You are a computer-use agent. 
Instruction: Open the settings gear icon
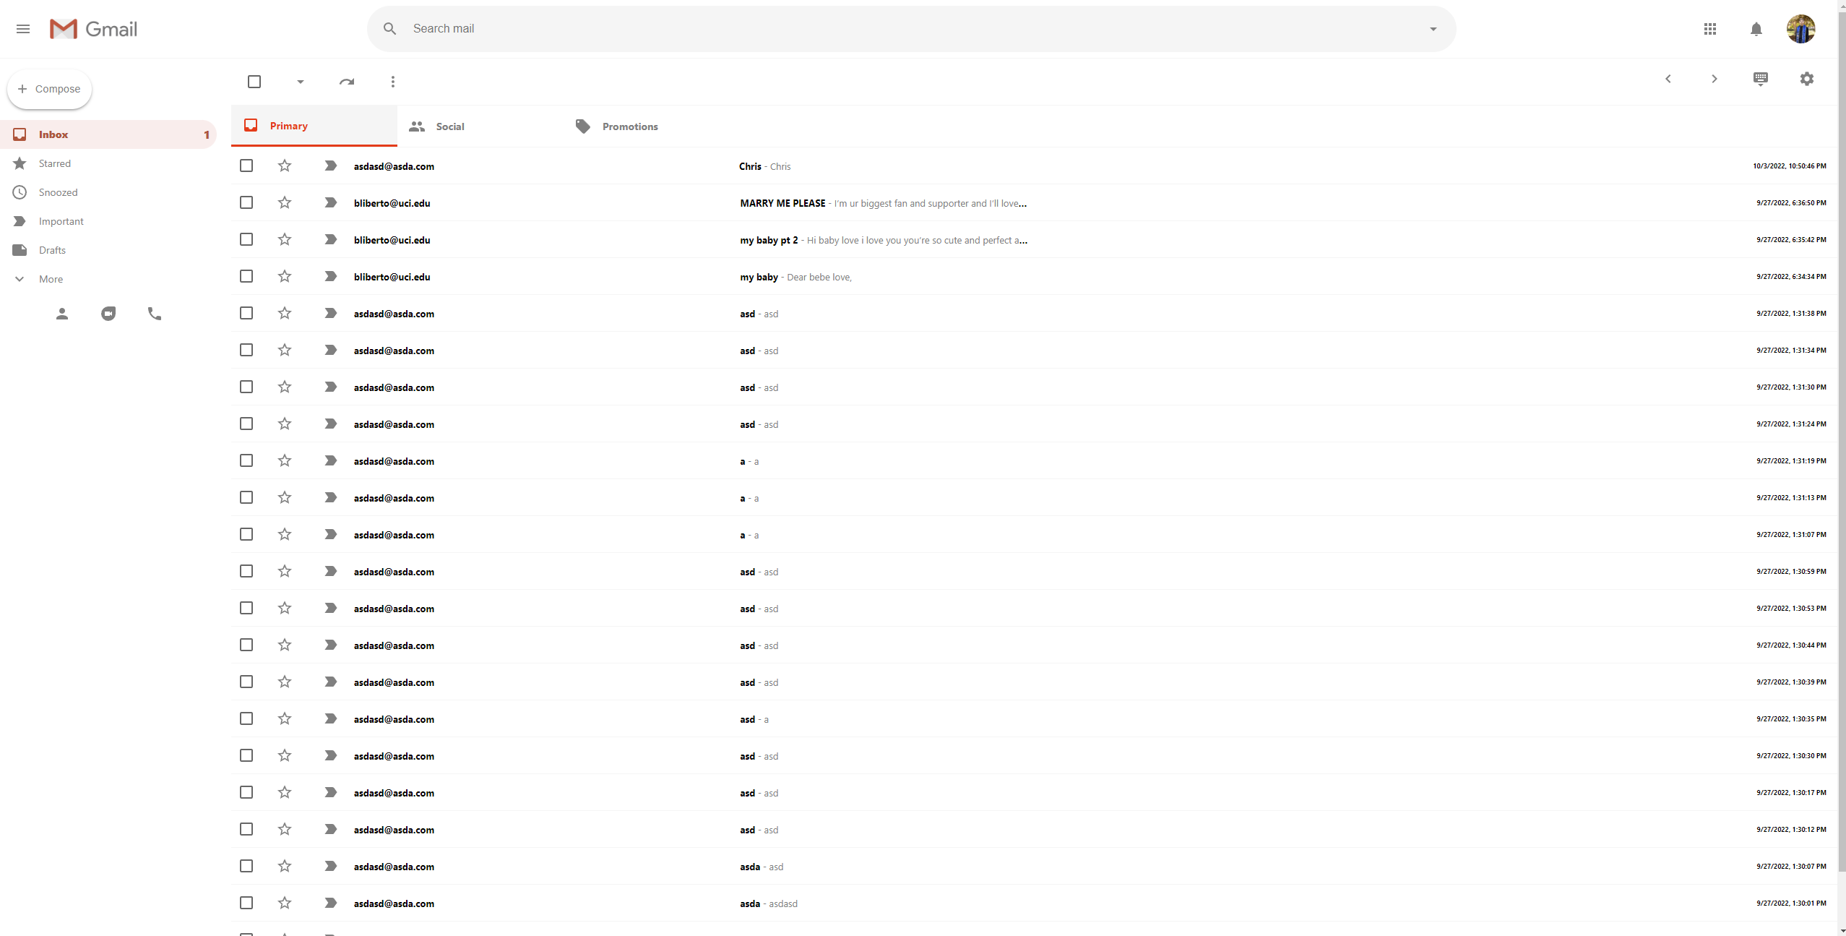tap(1806, 79)
